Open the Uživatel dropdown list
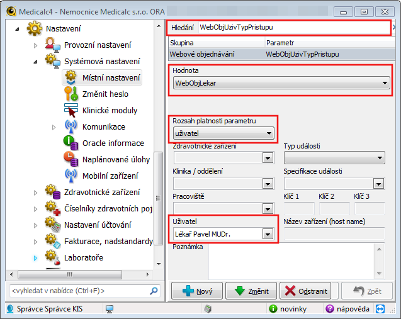 coord(268,234)
